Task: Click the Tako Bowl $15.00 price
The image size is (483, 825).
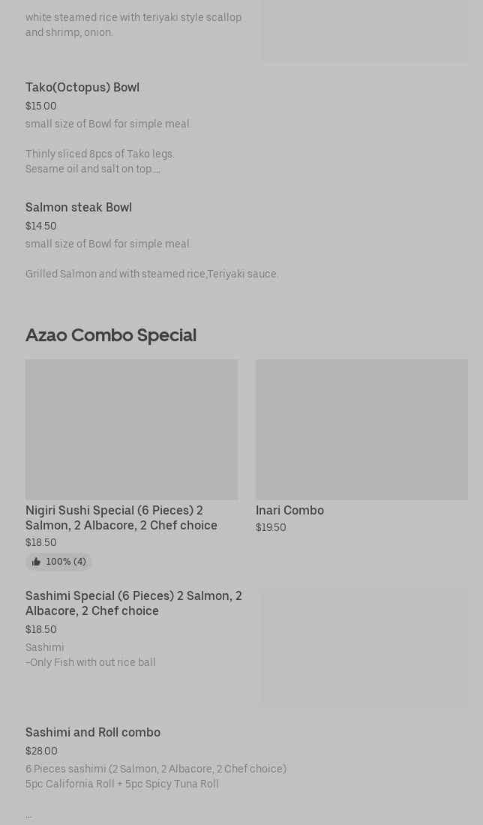Action: point(41,106)
